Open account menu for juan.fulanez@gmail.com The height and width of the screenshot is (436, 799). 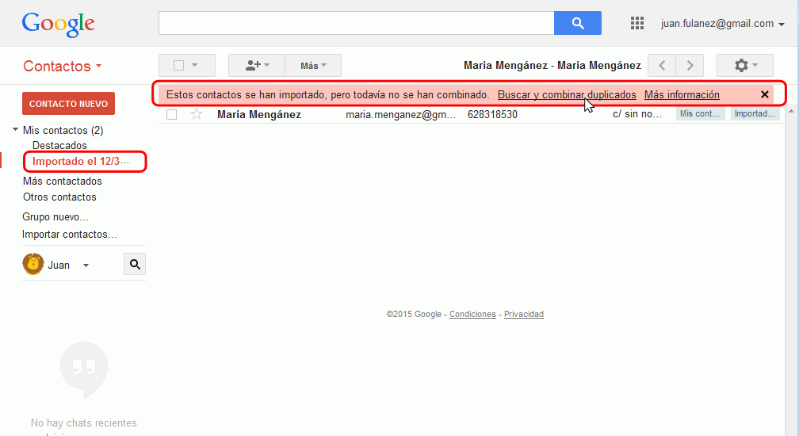pyautogui.click(x=722, y=24)
